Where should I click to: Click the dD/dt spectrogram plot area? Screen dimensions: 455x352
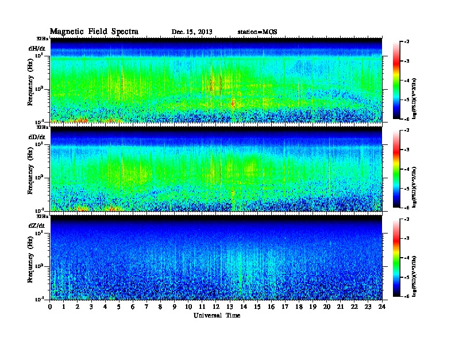tap(216, 169)
